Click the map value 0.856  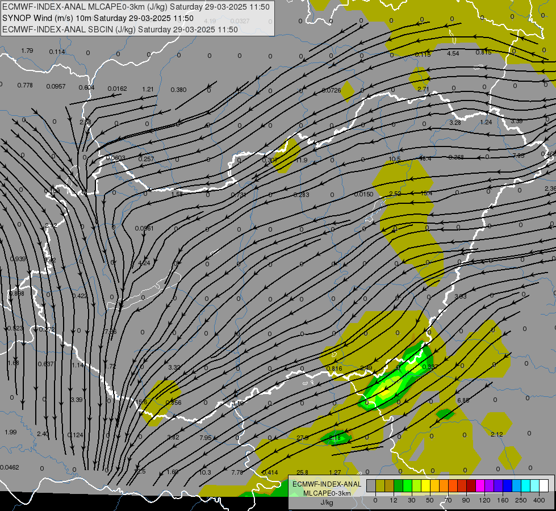click(x=173, y=403)
